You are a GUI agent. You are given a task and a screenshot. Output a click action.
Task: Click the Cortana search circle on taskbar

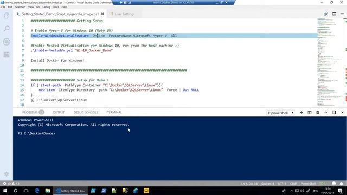[16, 191]
